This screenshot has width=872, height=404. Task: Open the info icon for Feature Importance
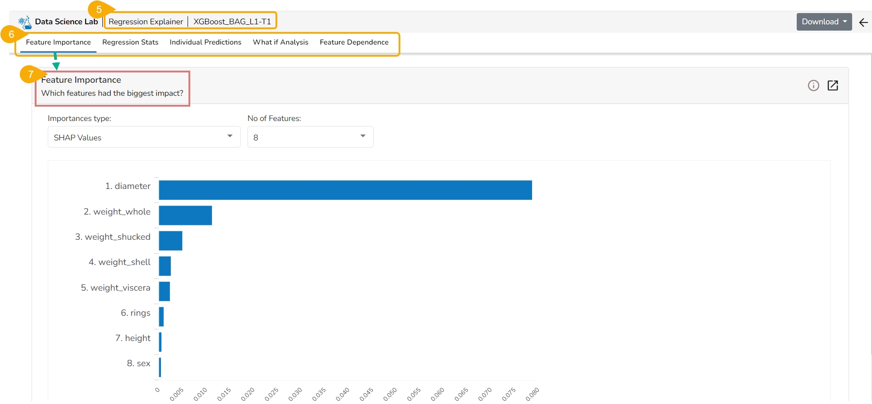(x=813, y=85)
